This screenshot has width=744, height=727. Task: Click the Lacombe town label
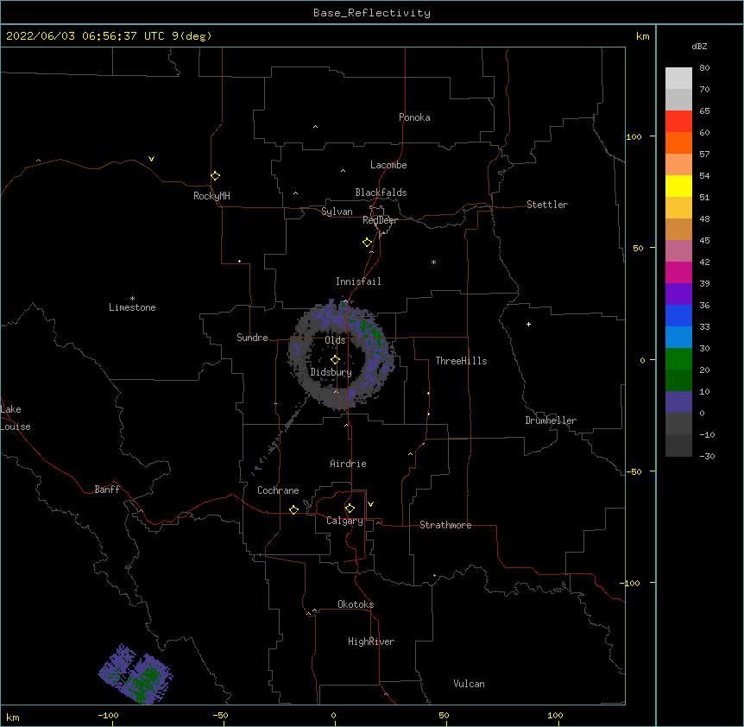click(388, 165)
